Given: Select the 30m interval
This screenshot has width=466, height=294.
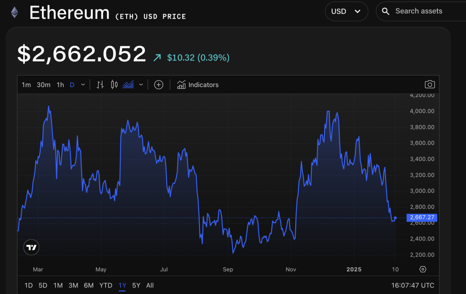Looking at the screenshot, I should tap(44, 85).
